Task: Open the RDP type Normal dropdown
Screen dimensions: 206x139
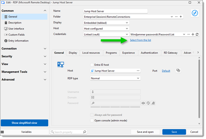Action: (x=115, y=78)
